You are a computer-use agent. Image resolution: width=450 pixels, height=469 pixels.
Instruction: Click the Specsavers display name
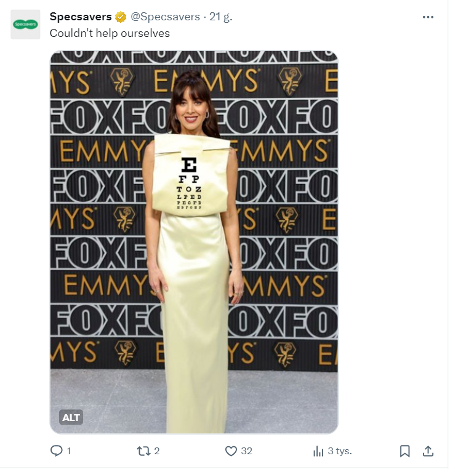pos(81,17)
